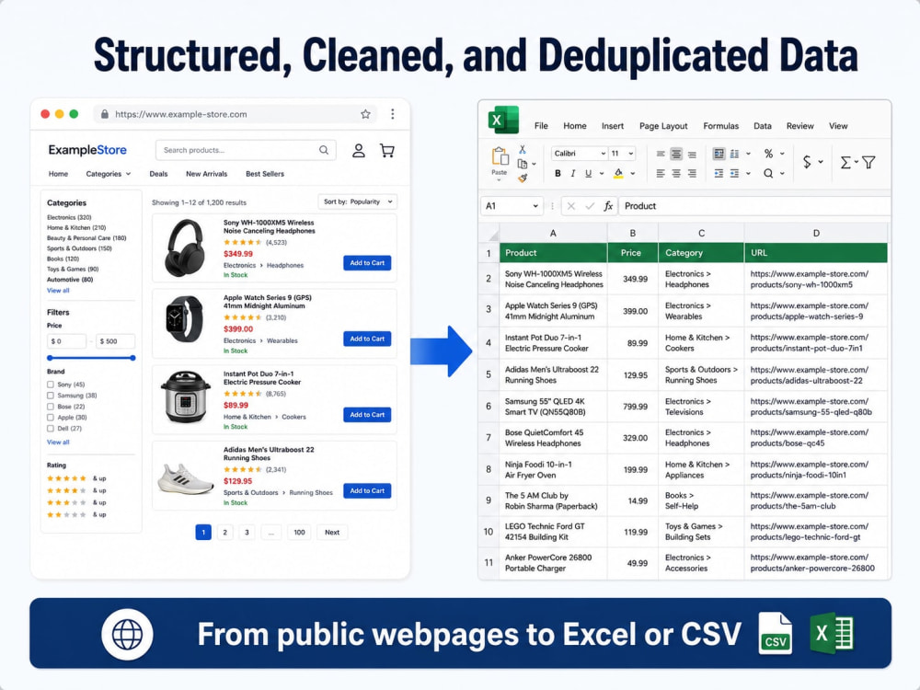Click the Fill Color bucket icon
Screen dimensions: 920x690
tap(618, 173)
